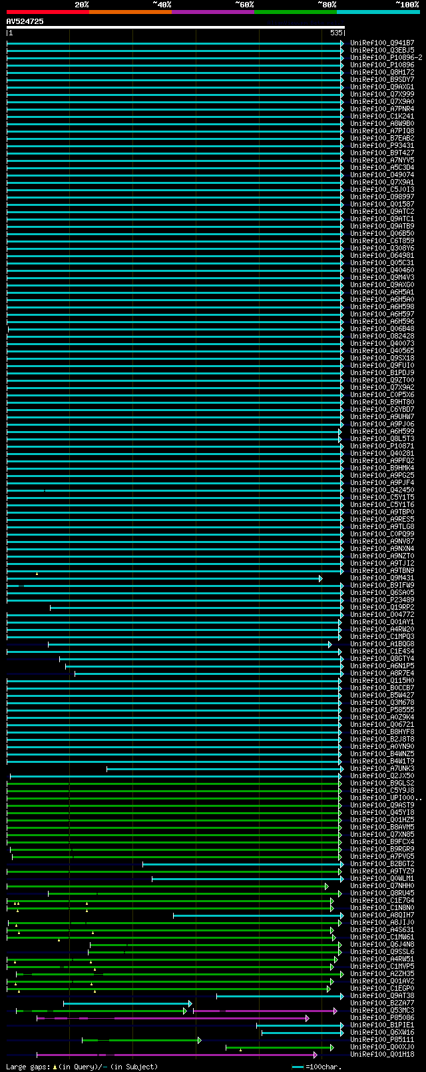Image resolution: width=426 pixels, height=1072 pixels.
Task: Click hit label UniRef100_Q9ATC2
Action: tap(382, 211)
